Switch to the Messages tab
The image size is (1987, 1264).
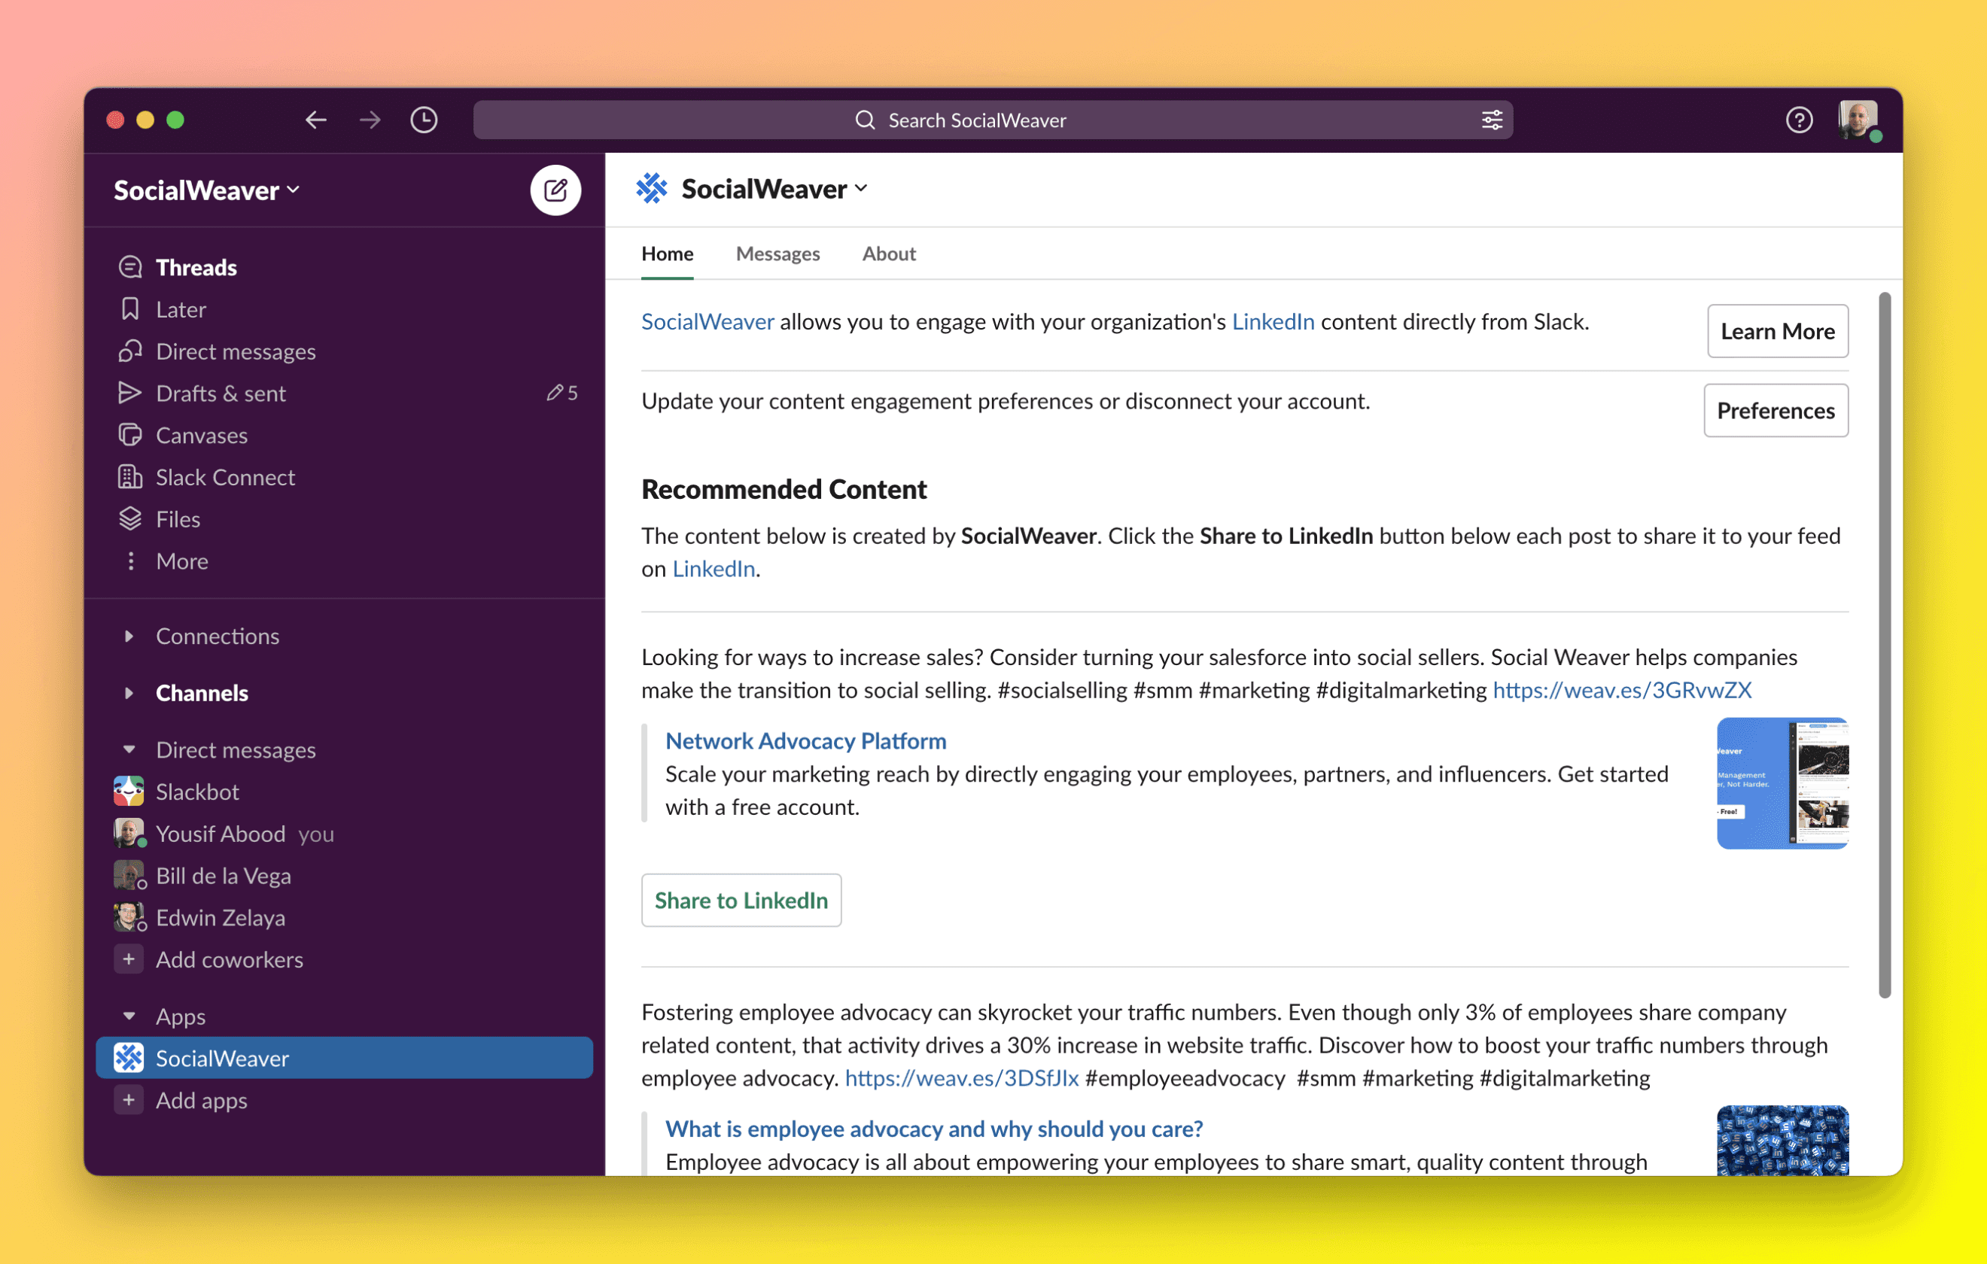[x=778, y=254]
